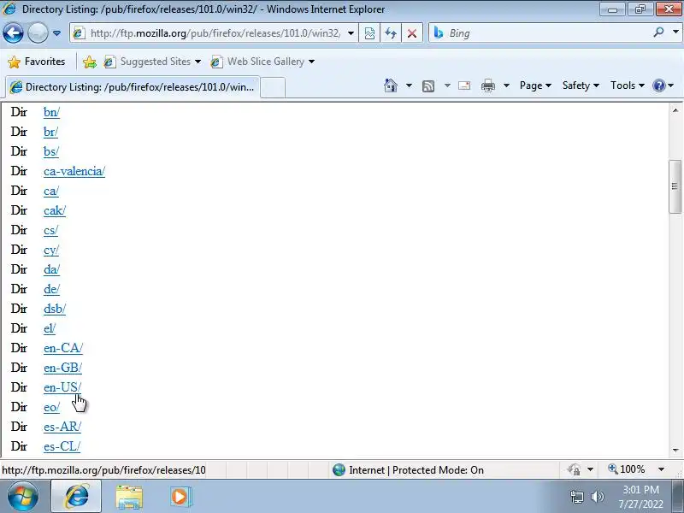Open the bs/ directory link
This screenshot has height=513, width=684.
[x=51, y=151]
